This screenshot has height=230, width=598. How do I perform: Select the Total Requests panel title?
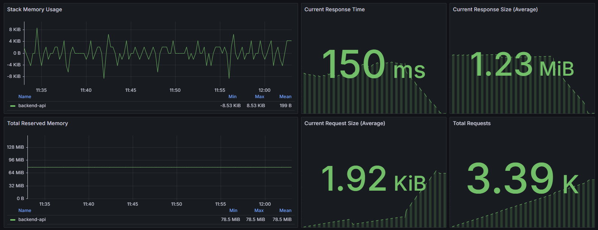472,123
